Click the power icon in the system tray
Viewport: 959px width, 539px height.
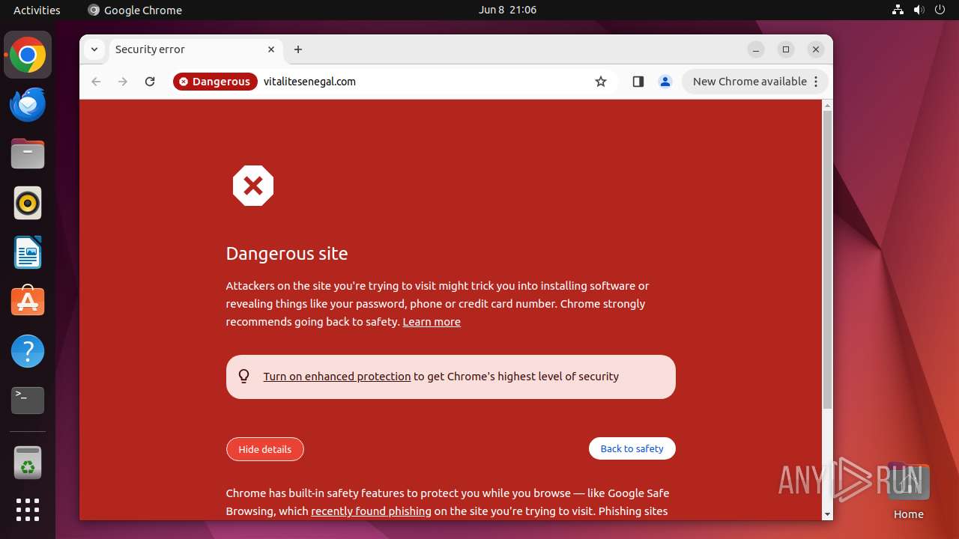tap(940, 10)
